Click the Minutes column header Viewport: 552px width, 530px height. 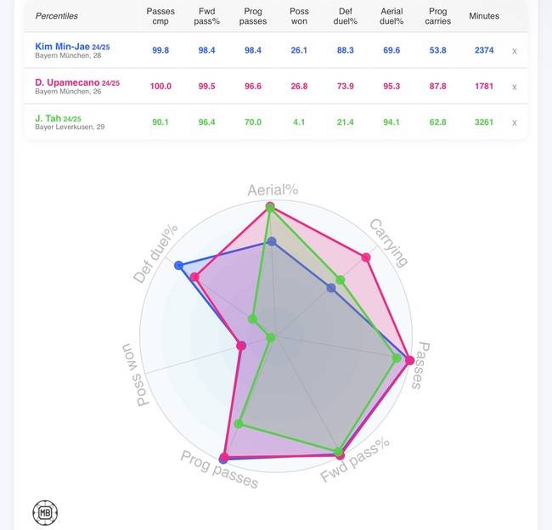[484, 15]
